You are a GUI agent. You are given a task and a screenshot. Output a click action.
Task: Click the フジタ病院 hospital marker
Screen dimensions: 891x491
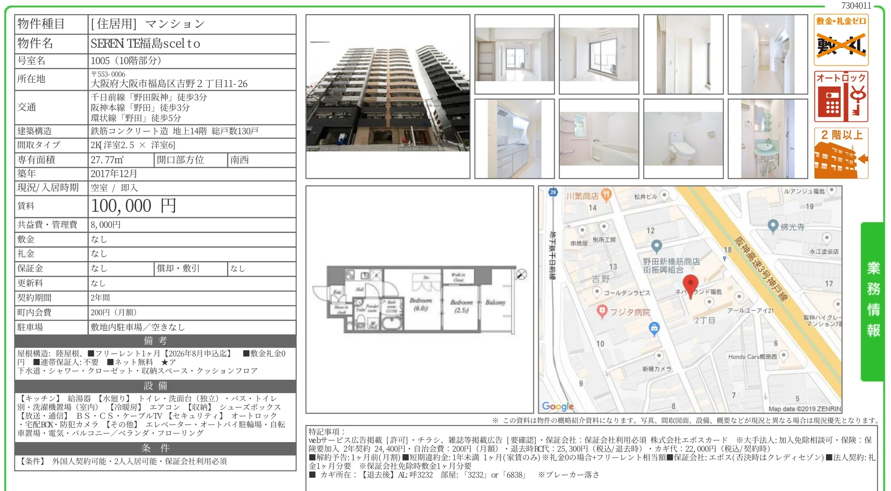[x=602, y=312]
